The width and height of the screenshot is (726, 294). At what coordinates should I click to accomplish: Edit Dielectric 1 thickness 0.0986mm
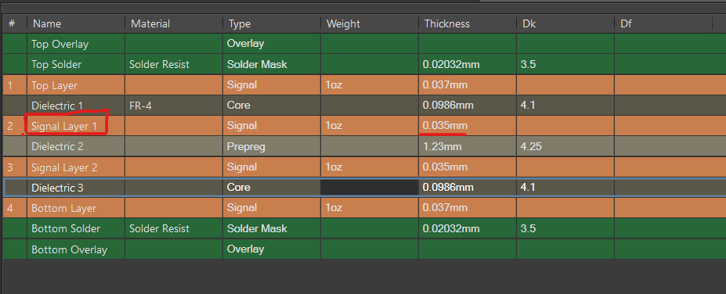coord(448,106)
